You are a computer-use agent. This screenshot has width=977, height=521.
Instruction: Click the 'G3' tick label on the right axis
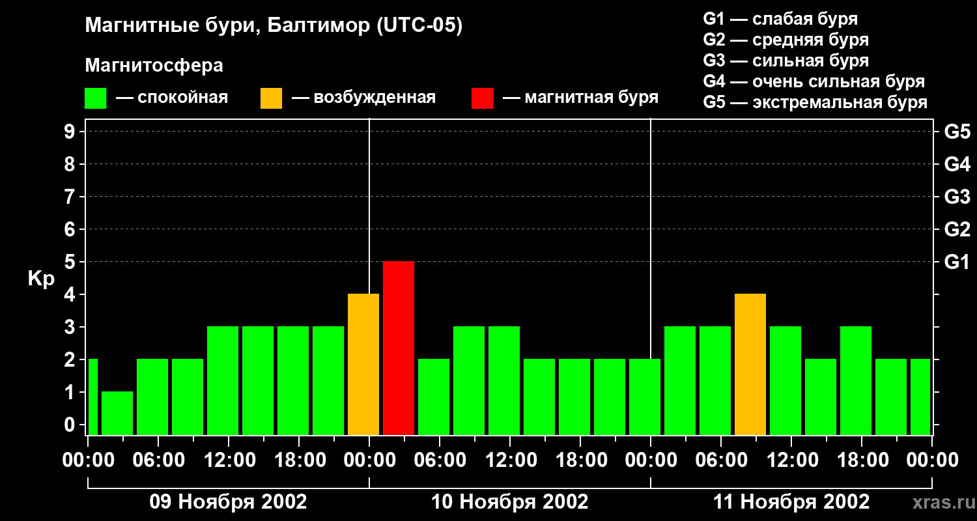coord(957,197)
